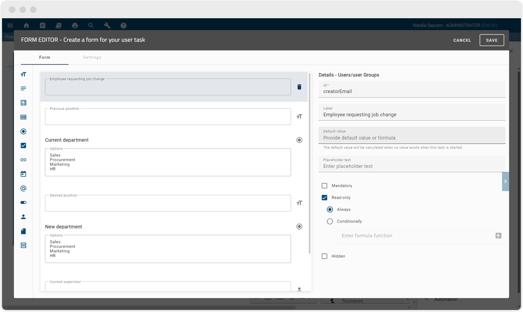The image size is (523, 312).
Task: Edit the Label field value
Action: tap(412, 112)
